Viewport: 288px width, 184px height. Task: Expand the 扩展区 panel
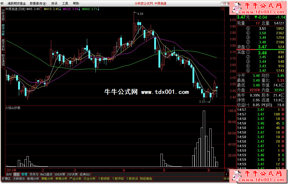pos(6,179)
